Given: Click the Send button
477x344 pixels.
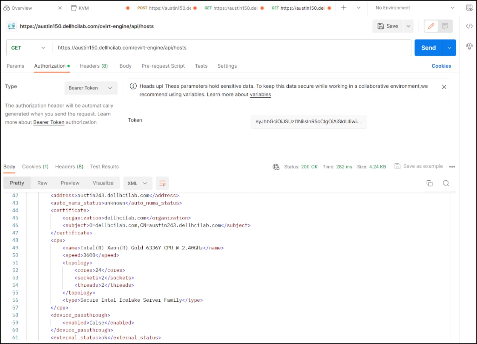Looking at the screenshot, I should (x=429, y=48).
